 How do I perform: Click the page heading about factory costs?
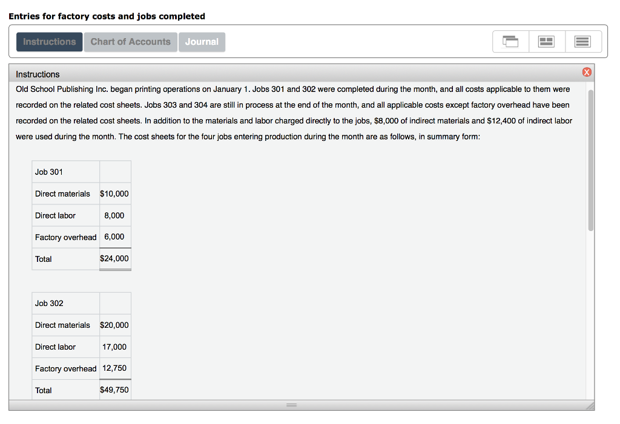tap(107, 16)
